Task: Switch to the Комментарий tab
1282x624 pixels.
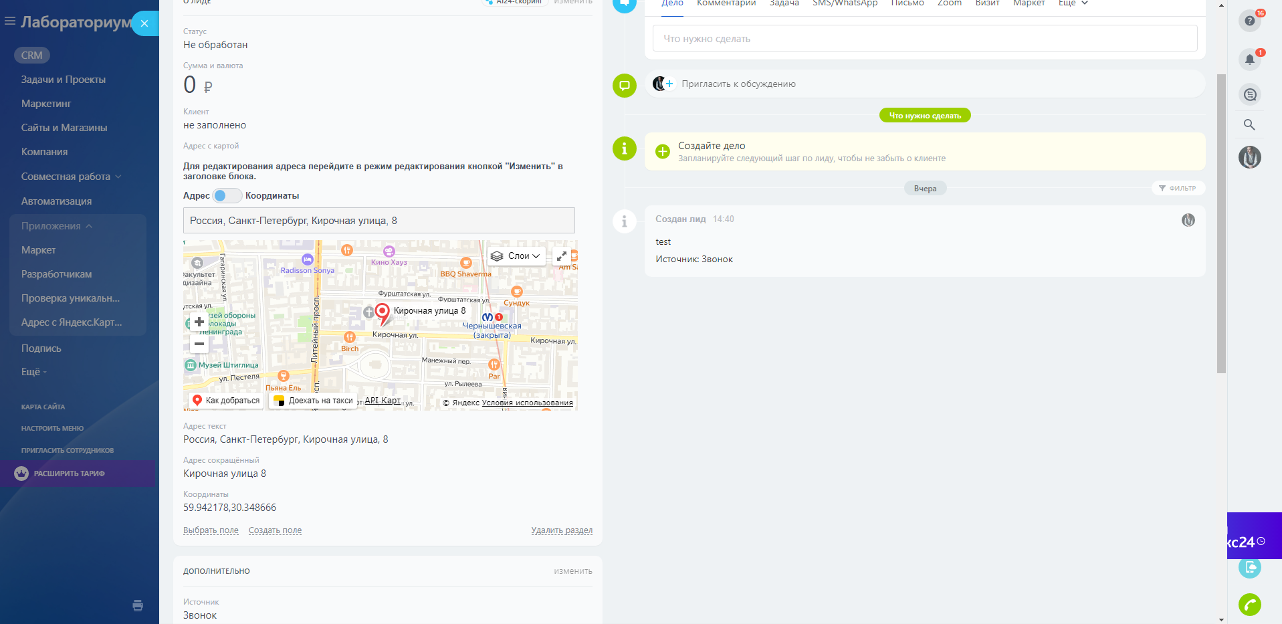Action: 726,3
